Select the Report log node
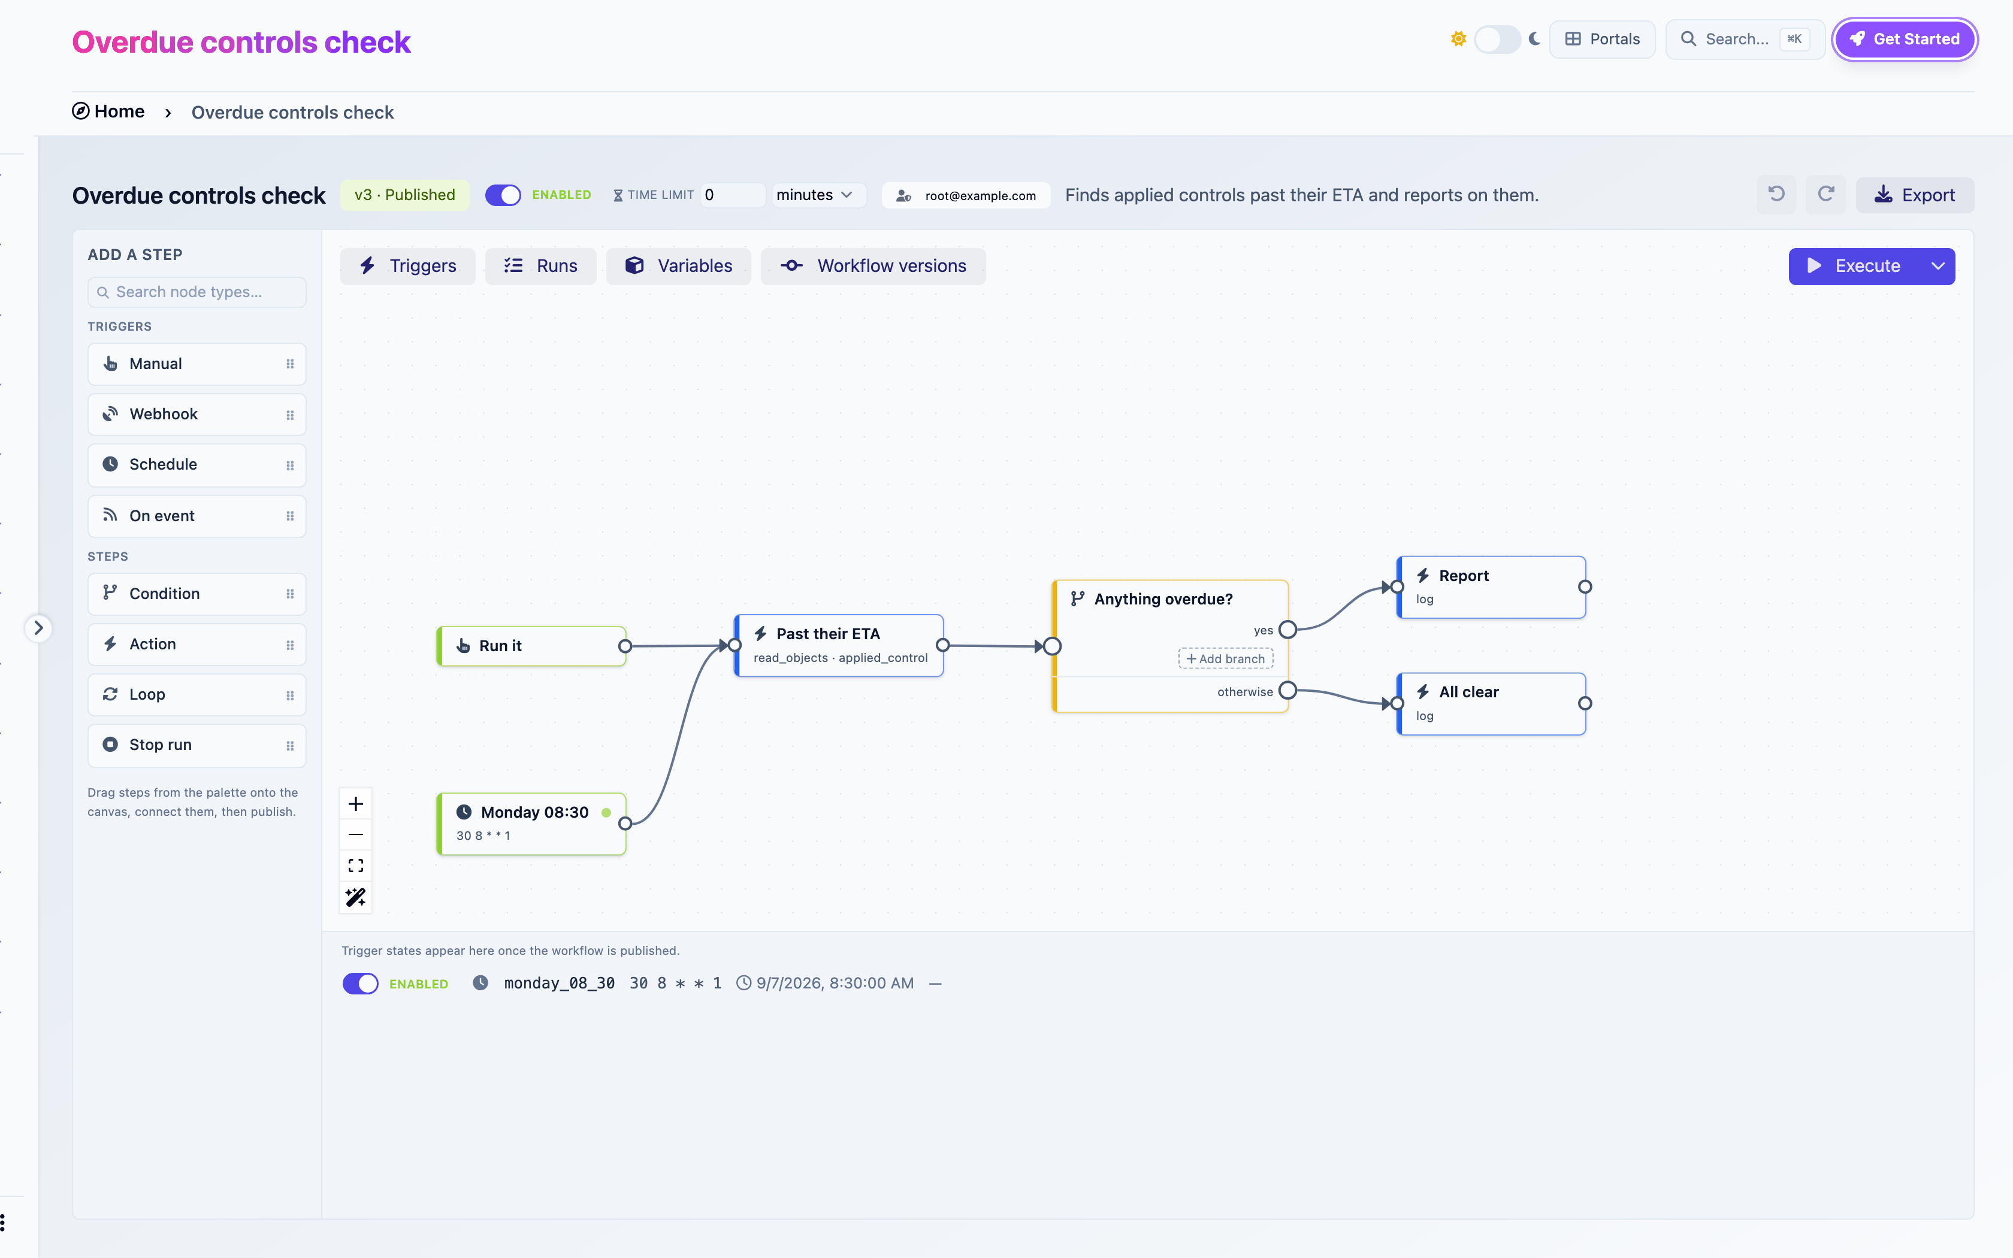Viewport: 2013px width, 1258px height. coord(1491,588)
